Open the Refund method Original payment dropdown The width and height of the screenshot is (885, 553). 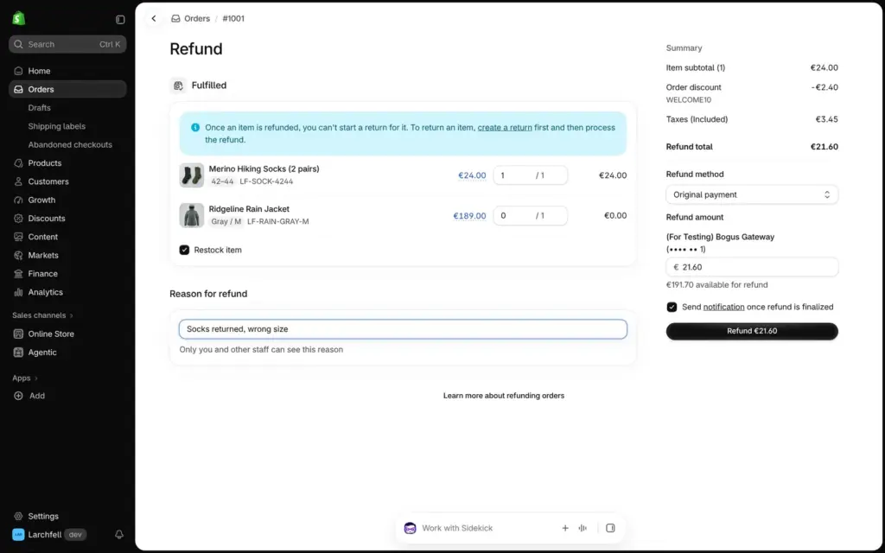[752, 194]
